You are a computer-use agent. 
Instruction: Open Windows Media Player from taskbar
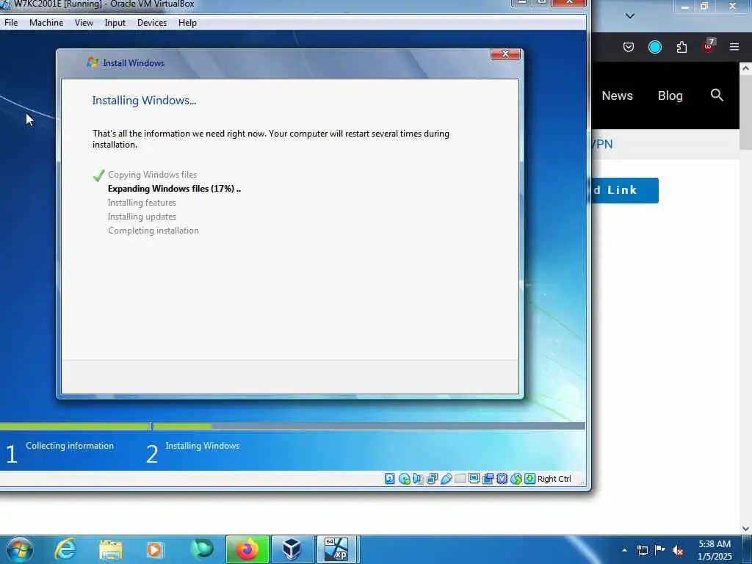[x=154, y=549]
